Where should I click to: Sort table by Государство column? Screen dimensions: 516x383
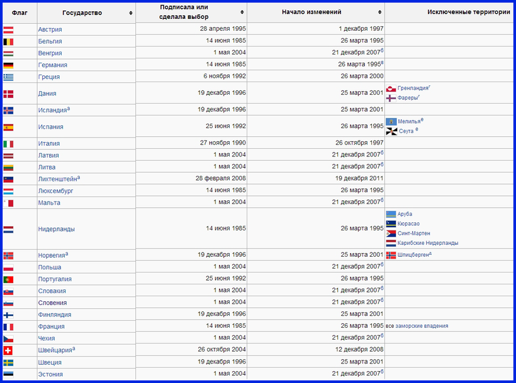coord(130,13)
